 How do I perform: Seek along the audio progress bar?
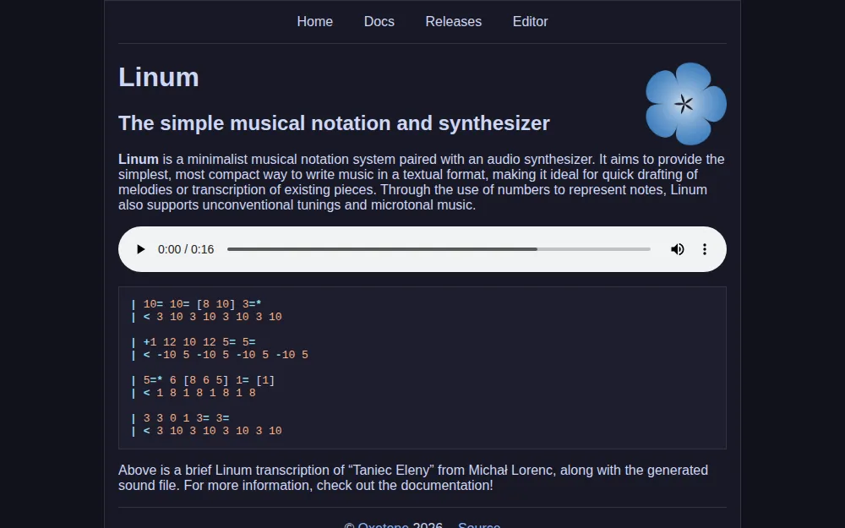[x=439, y=249]
